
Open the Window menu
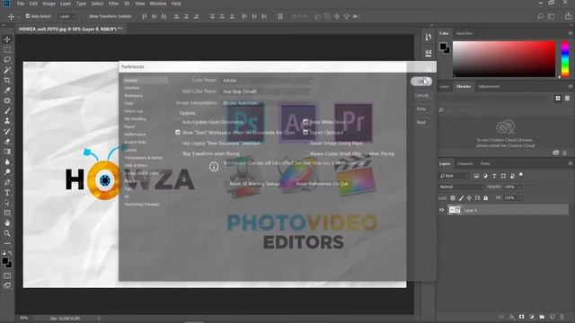[158, 4]
